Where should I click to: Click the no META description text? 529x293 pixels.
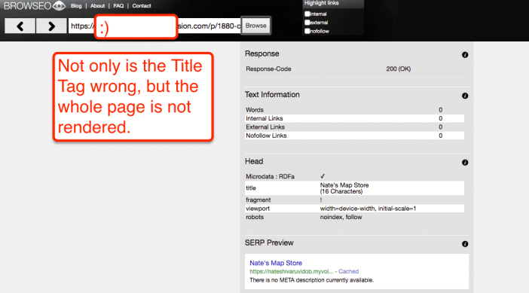pos(311,280)
